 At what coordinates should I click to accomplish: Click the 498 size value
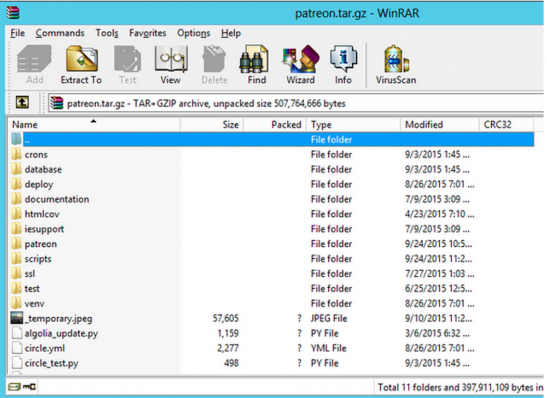tap(231, 363)
